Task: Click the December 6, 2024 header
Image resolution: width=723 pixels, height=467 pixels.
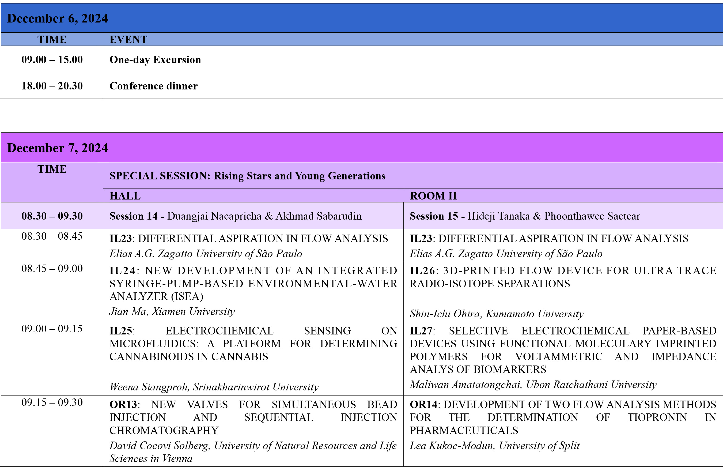Action: 58,18
